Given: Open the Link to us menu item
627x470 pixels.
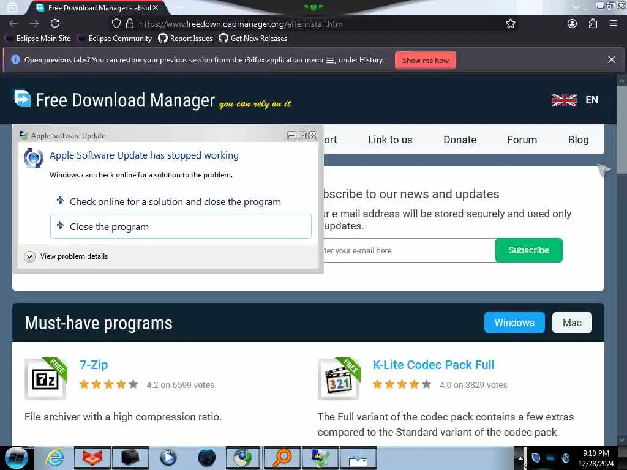Looking at the screenshot, I should coord(390,140).
